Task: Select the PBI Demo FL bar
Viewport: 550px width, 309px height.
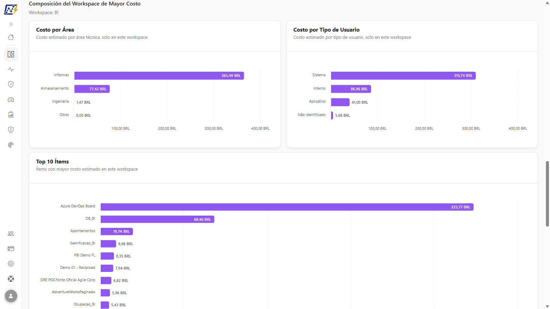Action: pos(107,256)
